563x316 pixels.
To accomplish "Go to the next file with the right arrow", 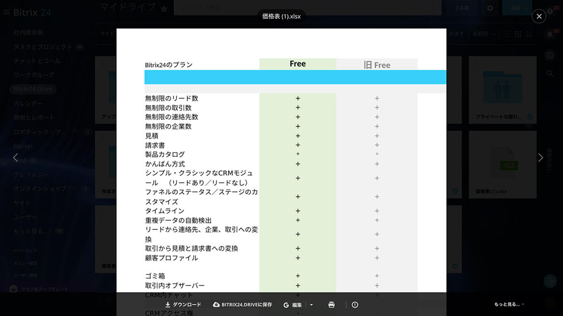I will coord(540,158).
